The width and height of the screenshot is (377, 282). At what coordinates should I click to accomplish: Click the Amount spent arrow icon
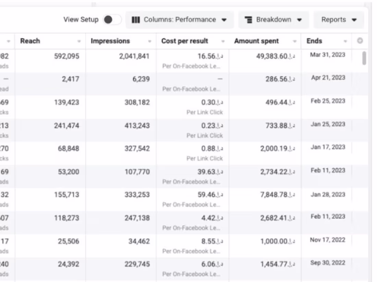[x=295, y=41]
